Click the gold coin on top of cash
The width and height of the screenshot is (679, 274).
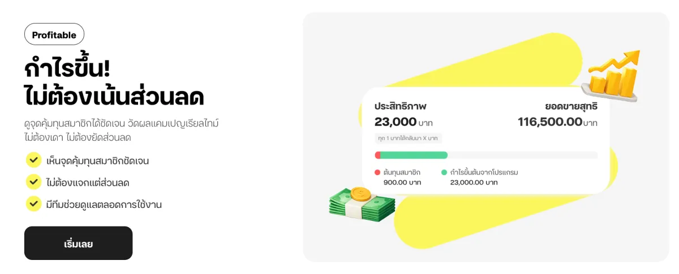[x=360, y=195]
